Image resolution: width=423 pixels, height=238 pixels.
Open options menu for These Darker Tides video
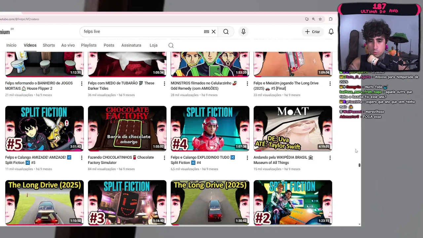pos(164,84)
